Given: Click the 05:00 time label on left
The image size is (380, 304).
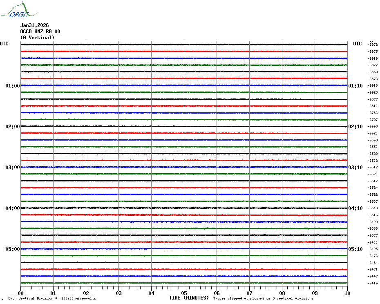Looking at the screenshot, I should pos(13,249).
